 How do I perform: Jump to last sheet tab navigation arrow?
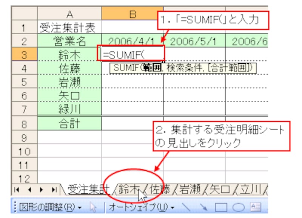click(x=54, y=190)
